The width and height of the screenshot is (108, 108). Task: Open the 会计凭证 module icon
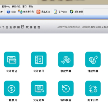pyautogui.click(x=12, y=59)
